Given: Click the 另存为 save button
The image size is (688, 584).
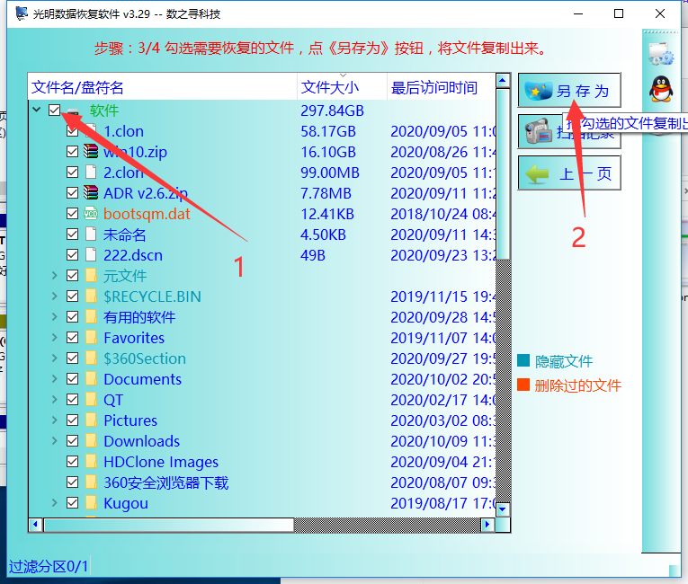Looking at the screenshot, I should coord(569,91).
